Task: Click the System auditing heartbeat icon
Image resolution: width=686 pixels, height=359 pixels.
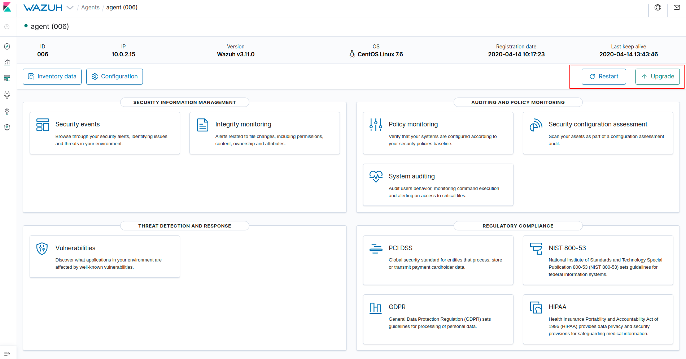Action: pos(376,177)
